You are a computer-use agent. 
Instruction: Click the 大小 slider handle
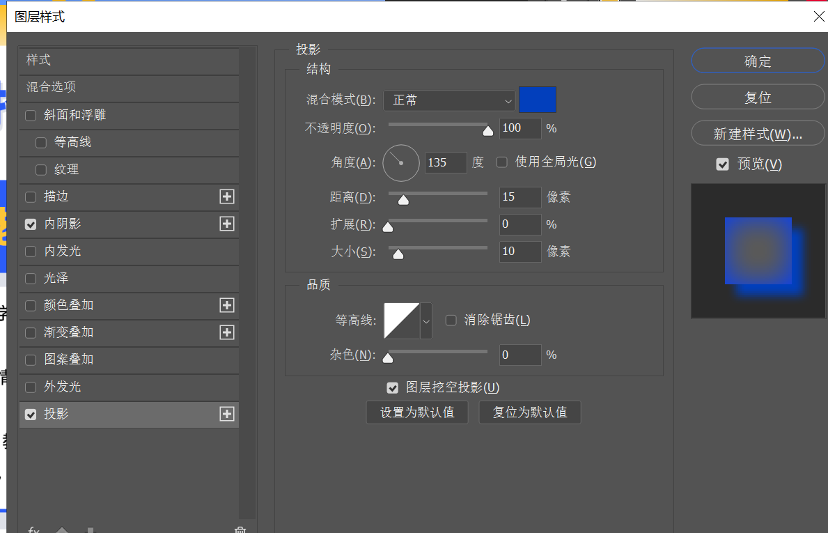[398, 254]
